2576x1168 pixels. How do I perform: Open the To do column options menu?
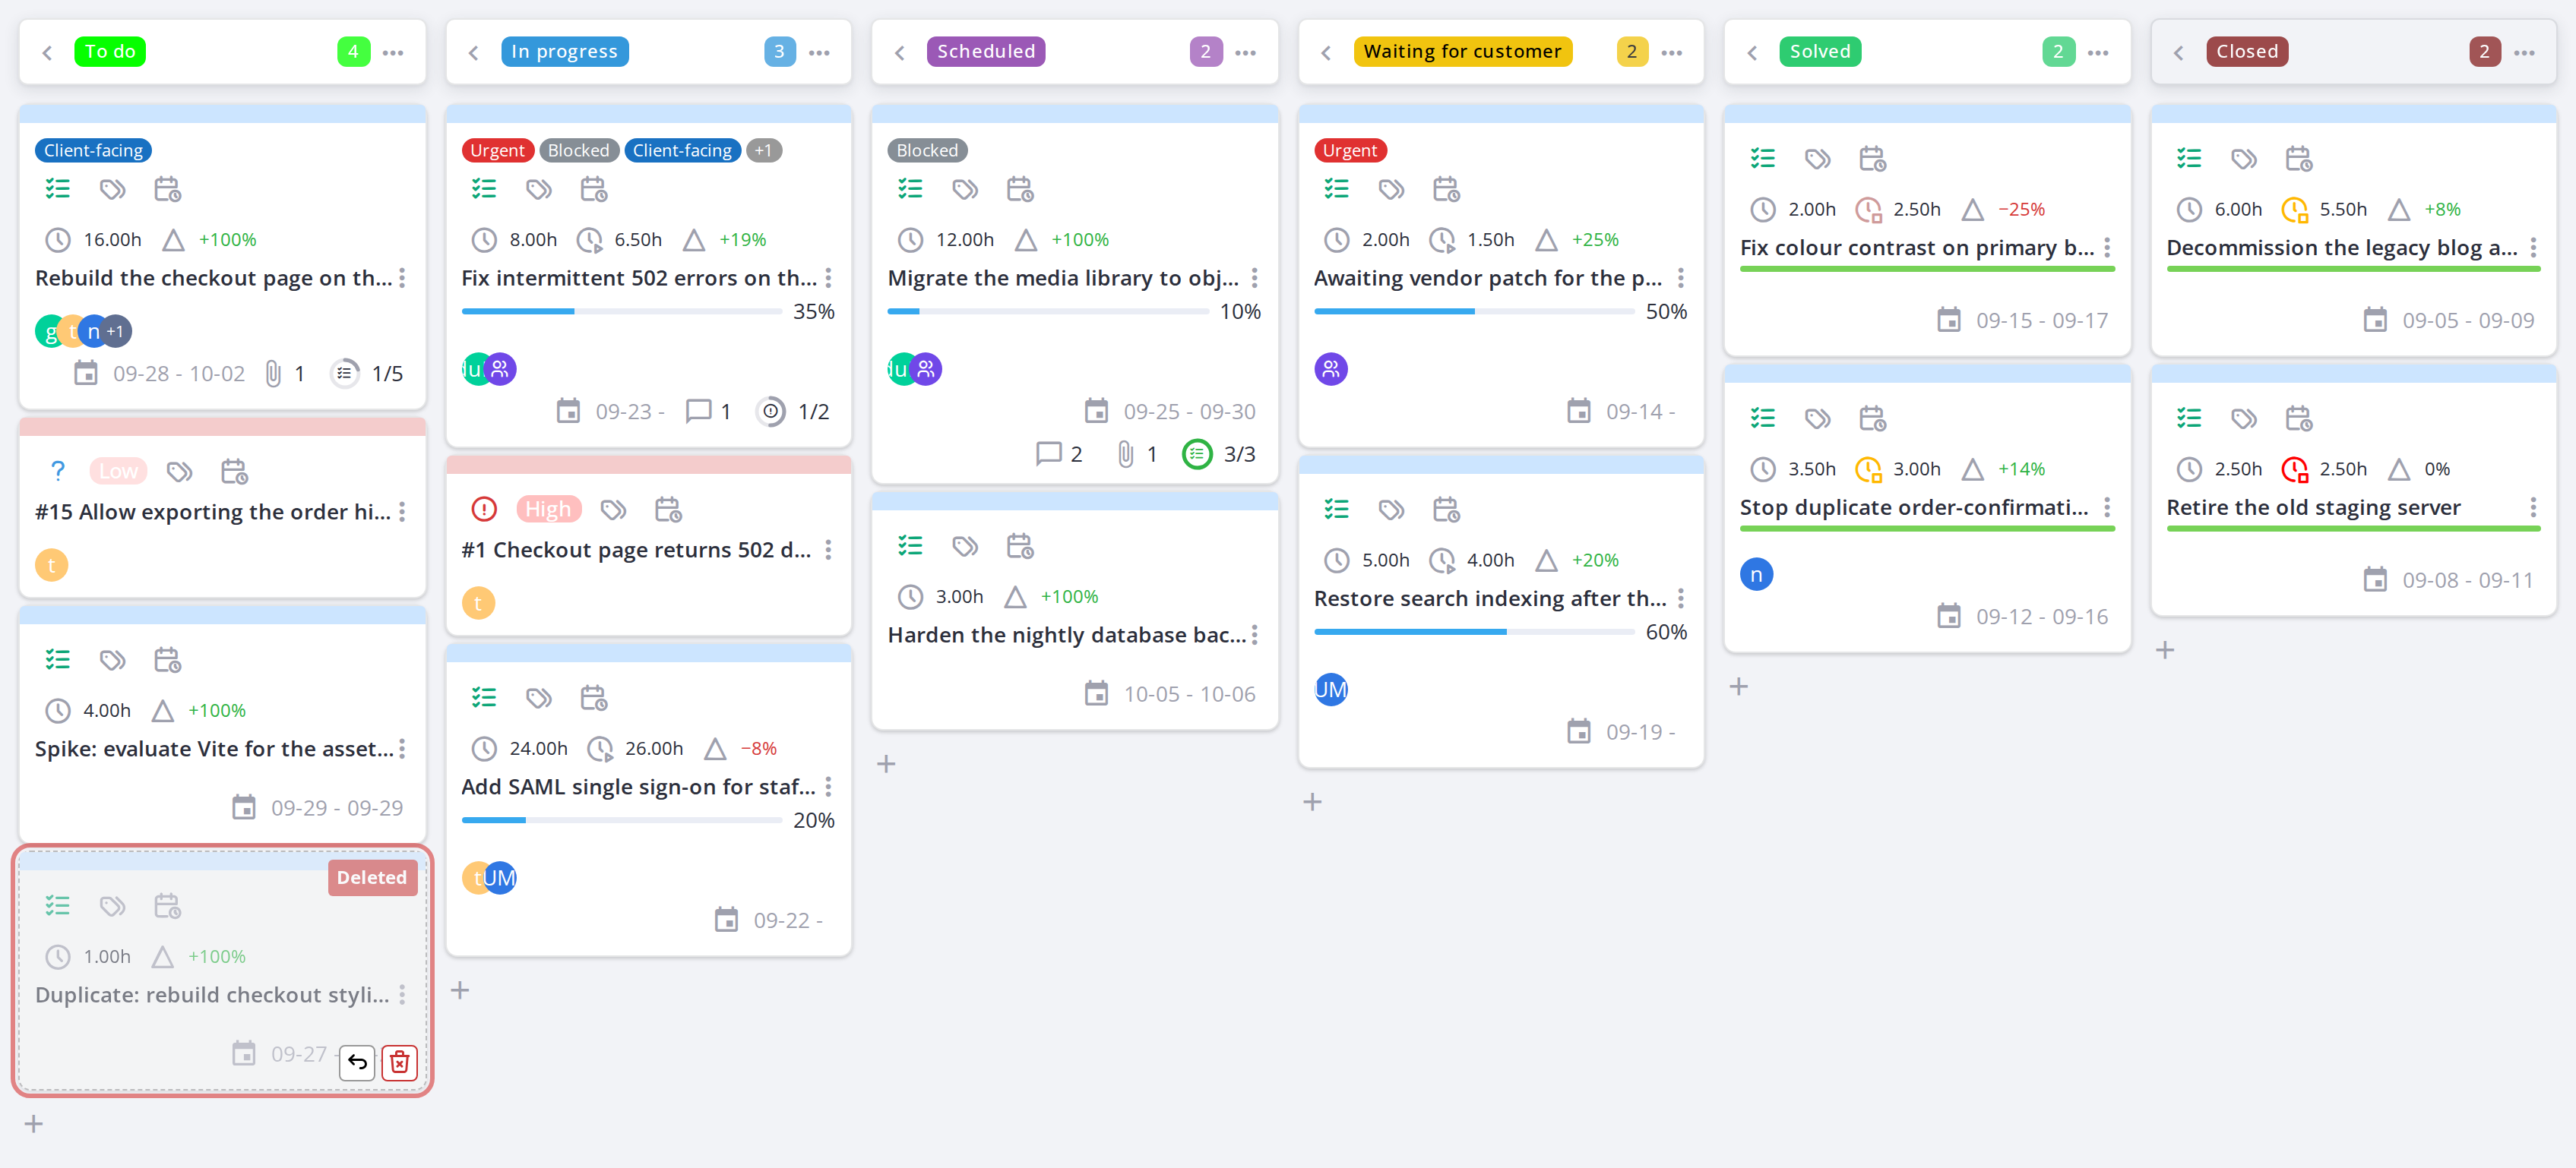[x=393, y=52]
